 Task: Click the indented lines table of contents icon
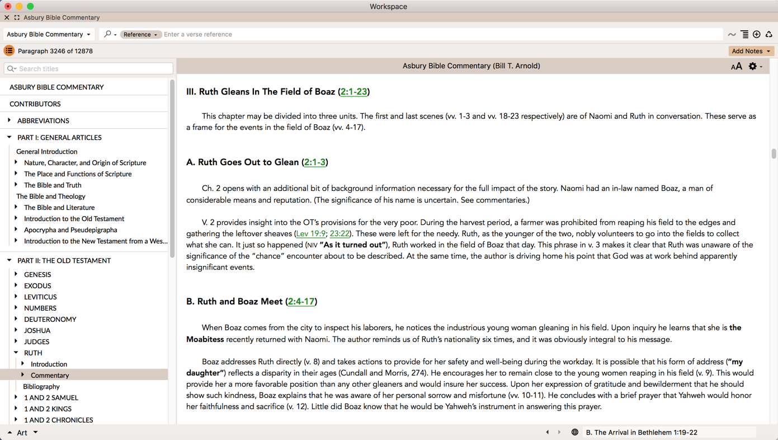pyautogui.click(x=744, y=35)
